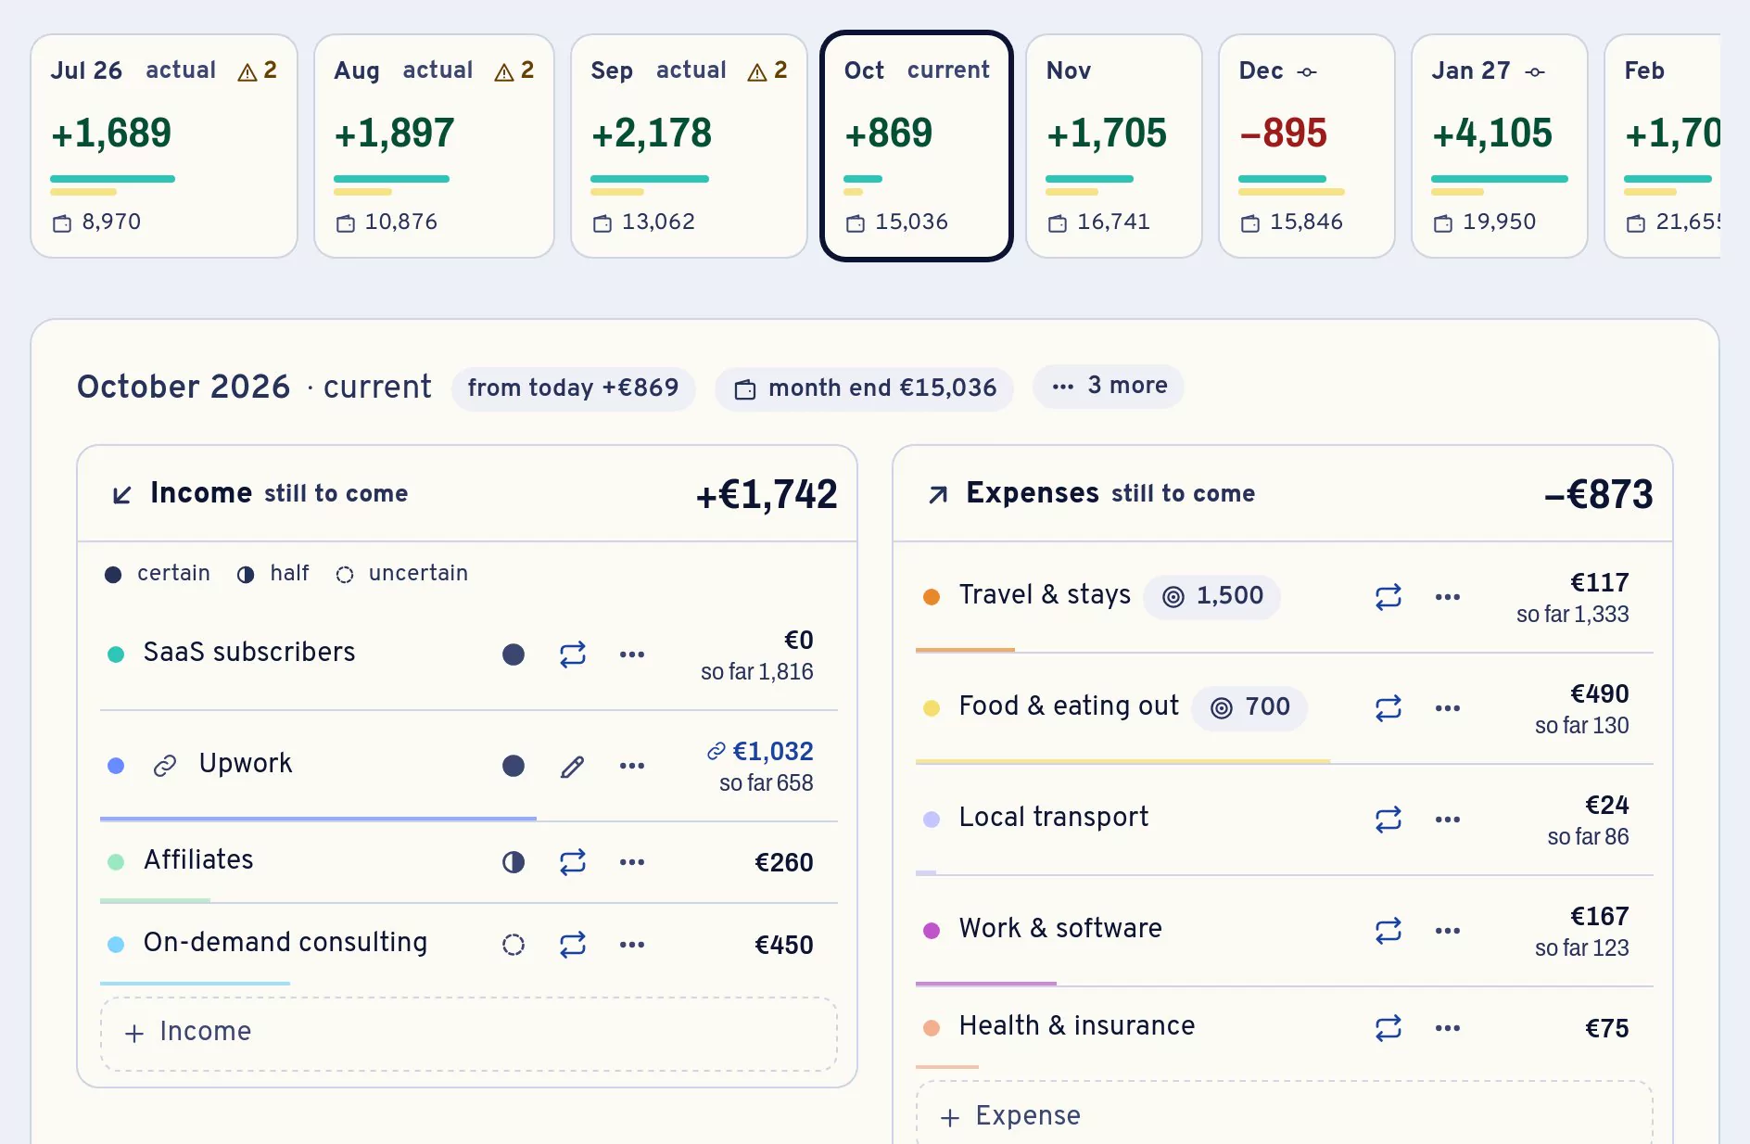This screenshot has width=1750, height=1144.
Task: Add a new Expense entry
Action: click(1285, 1114)
